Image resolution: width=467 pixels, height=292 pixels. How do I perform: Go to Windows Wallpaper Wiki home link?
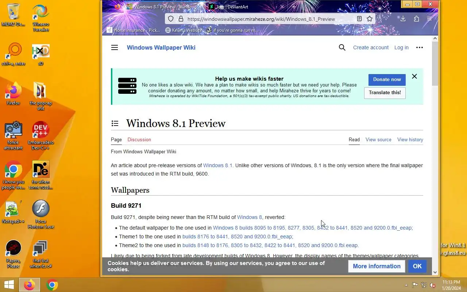coord(161,47)
